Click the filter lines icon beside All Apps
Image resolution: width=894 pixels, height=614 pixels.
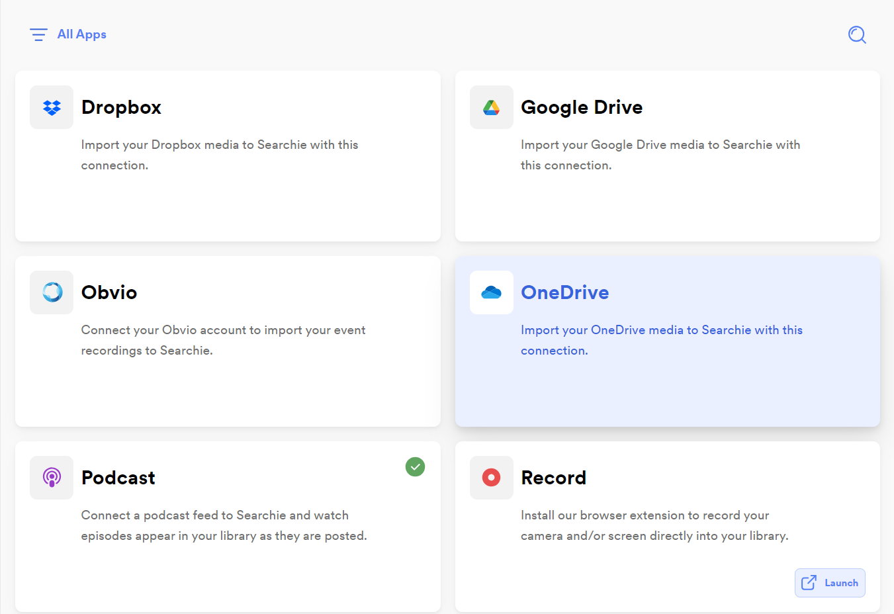coord(38,34)
